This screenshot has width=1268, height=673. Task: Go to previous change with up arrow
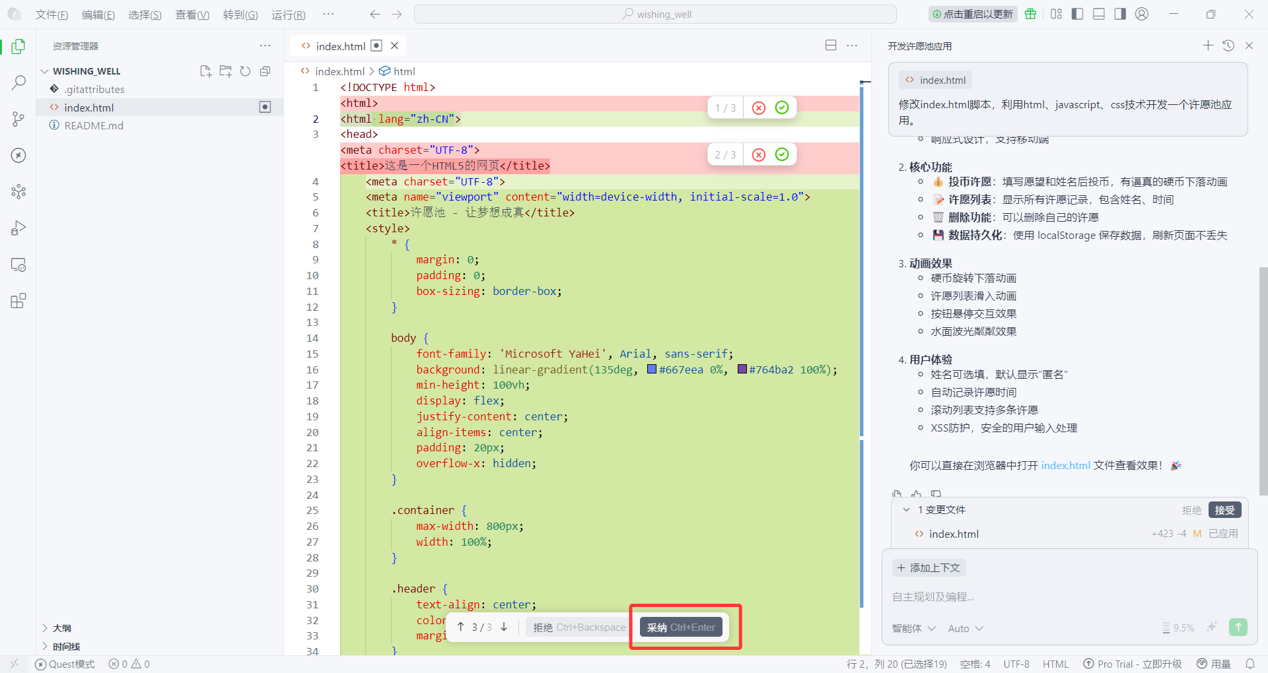tap(460, 627)
